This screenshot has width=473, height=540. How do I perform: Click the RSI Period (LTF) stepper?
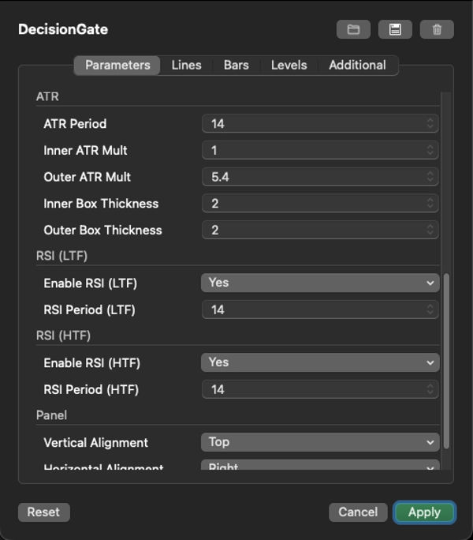coord(430,310)
